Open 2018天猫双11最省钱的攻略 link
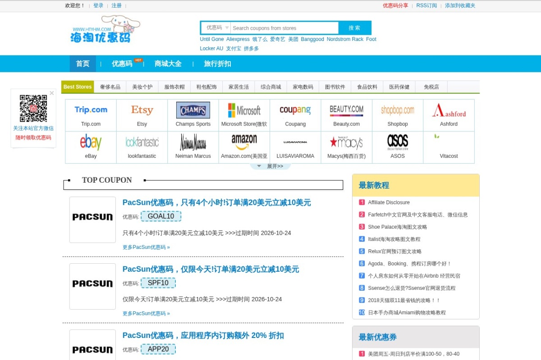The height and width of the screenshot is (360, 541). [404, 300]
